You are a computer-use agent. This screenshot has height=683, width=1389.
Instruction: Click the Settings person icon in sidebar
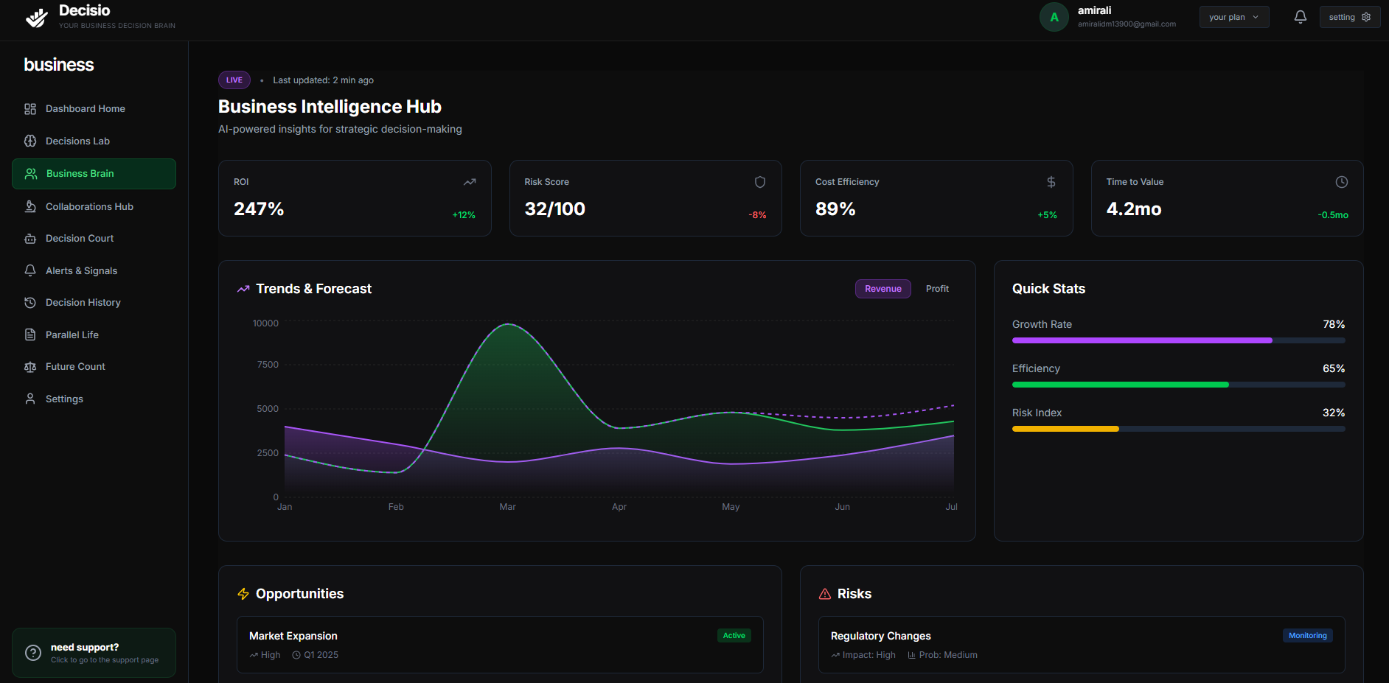click(x=30, y=399)
